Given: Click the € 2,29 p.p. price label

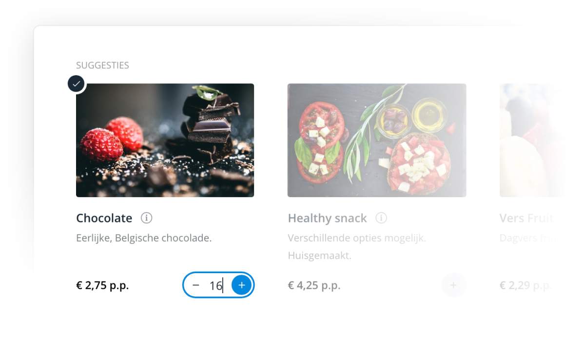Looking at the screenshot, I should 526,285.
